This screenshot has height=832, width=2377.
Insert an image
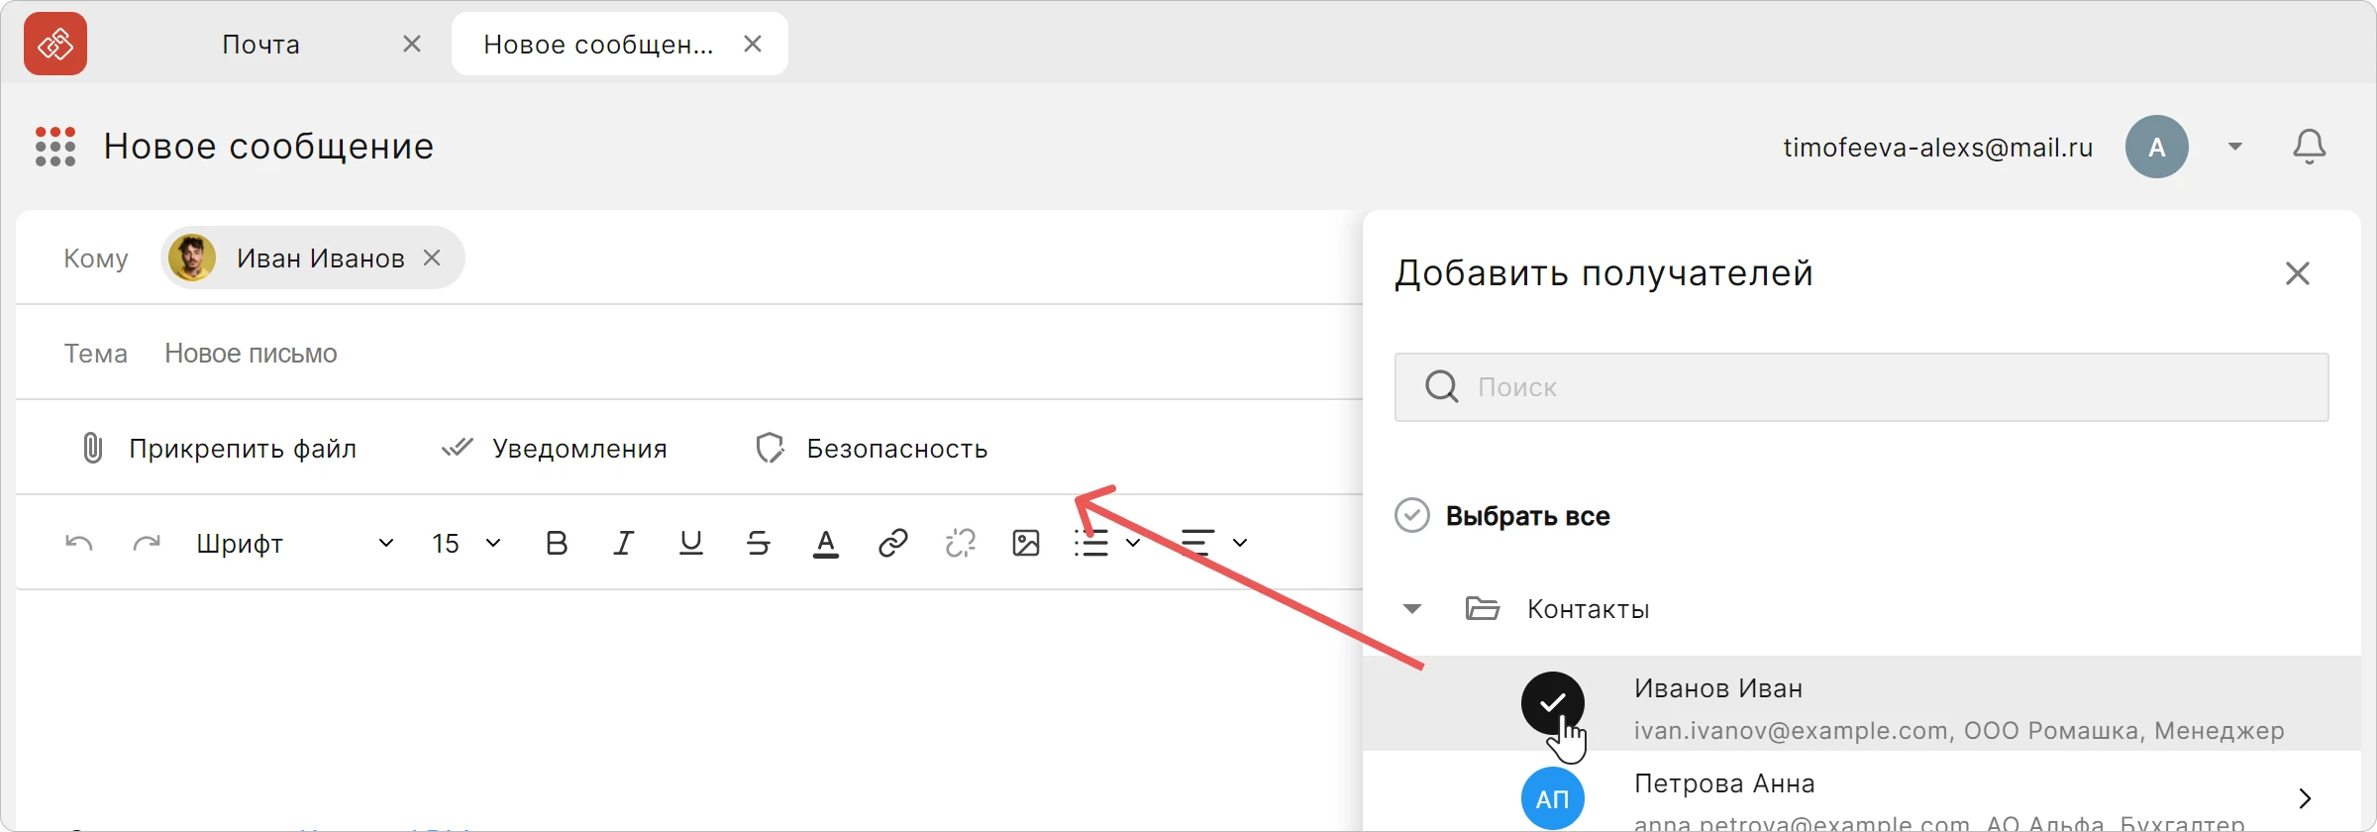pos(1026,543)
